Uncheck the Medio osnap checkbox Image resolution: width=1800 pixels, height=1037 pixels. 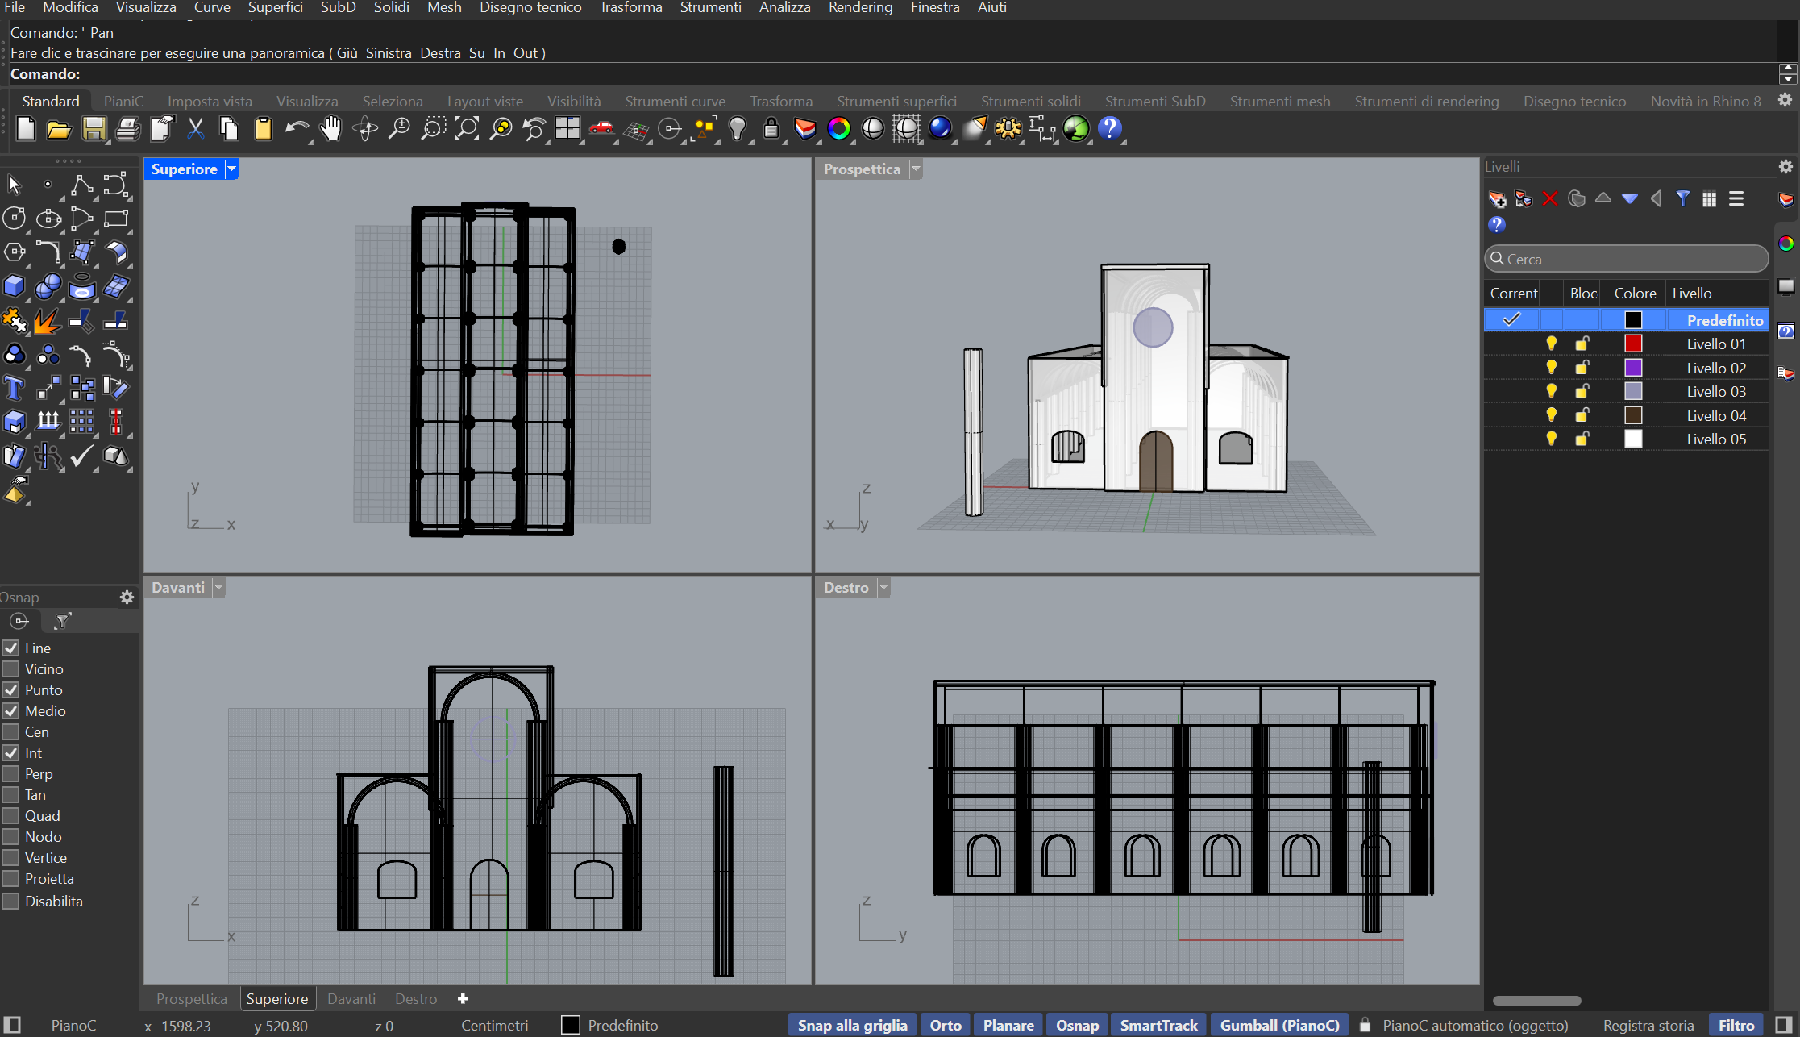pyautogui.click(x=11, y=711)
